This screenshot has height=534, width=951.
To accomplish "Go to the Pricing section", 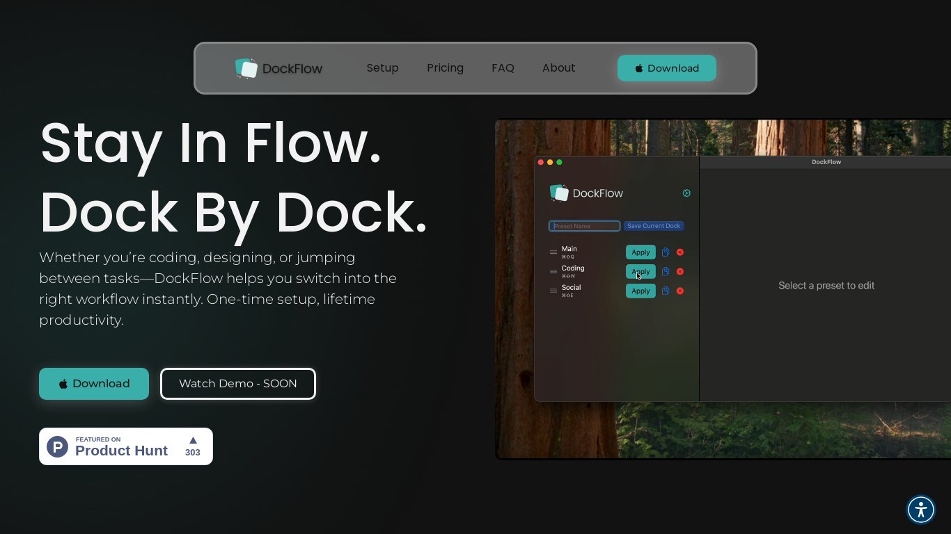I will (445, 68).
